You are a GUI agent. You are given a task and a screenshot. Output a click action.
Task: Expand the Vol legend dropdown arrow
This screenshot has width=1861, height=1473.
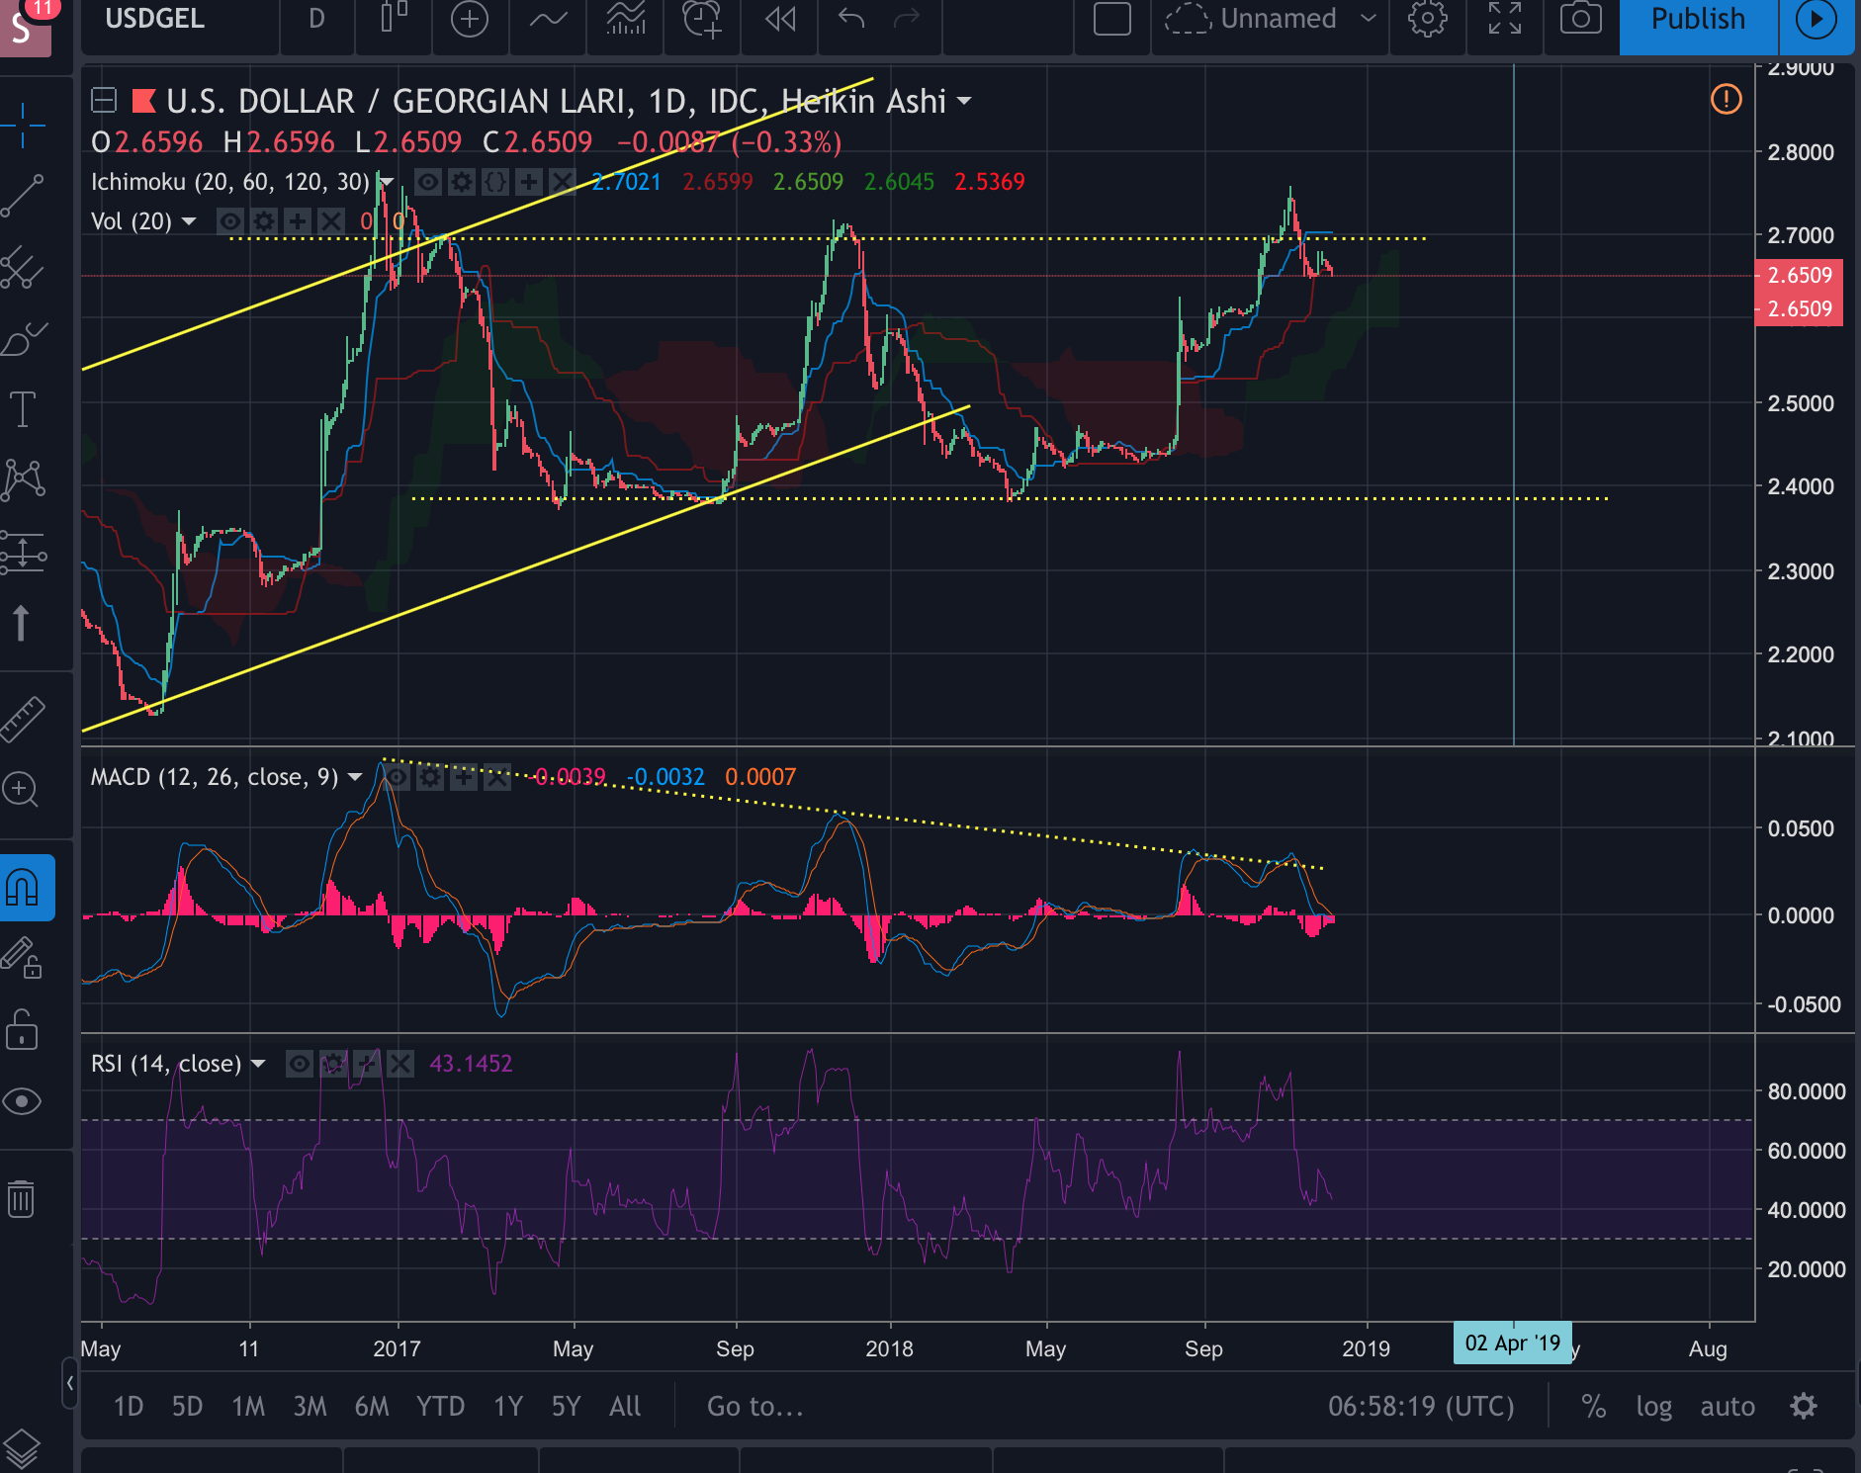click(189, 221)
